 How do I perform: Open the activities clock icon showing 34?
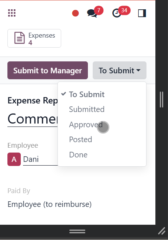click(x=116, y=13)
